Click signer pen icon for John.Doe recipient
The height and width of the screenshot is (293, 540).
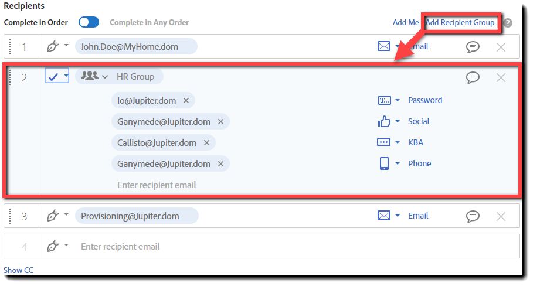(53, 46)
